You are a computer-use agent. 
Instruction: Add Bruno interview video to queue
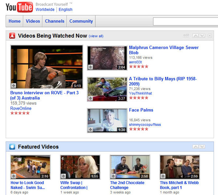(14, 85)
